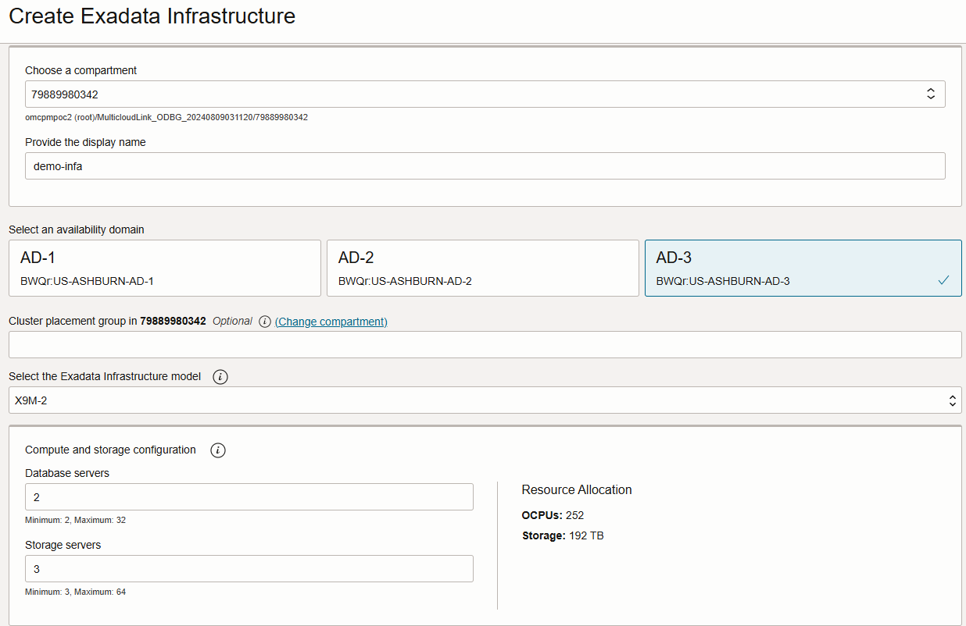Select availability domain AD-1
Image resolution: width=966 pixels, height=626 pixels.
click(164, 268)
